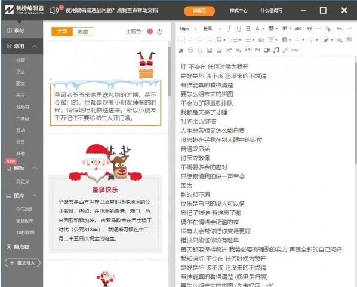Click the redo arrow in the toolbar
The image size is (357, 287).
click(x=349, y=29)
